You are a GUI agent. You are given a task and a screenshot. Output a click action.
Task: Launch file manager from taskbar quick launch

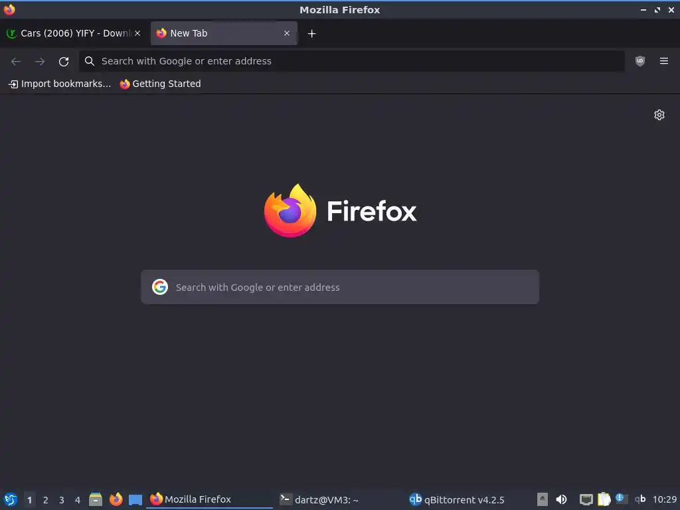pyautogui.click(x=96, y=499)
